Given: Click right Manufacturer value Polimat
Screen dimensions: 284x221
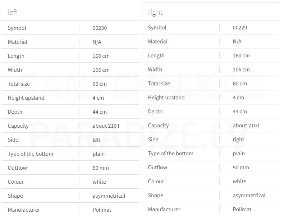Looking at the screenshot, I should click(242, 210).
